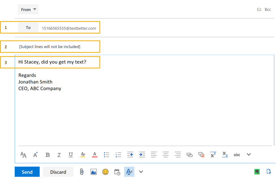Toggle strikethrough formatting
Screen dimensions: 280x180
pyautogui.click(x=237, y=155)
